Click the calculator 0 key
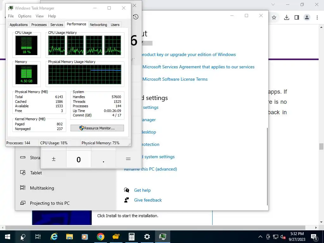Screen dimensions: 324x243 tap(78, 159)
